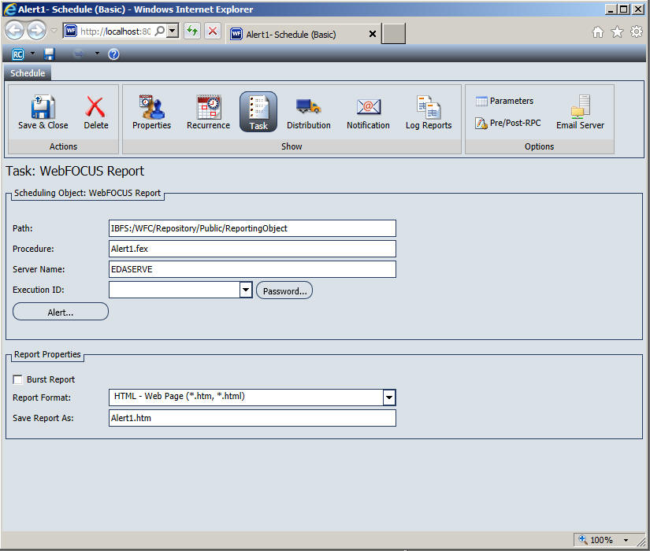Click the RC application menu icon
Viewport: 650px width, 551px height.
[18, 54]
